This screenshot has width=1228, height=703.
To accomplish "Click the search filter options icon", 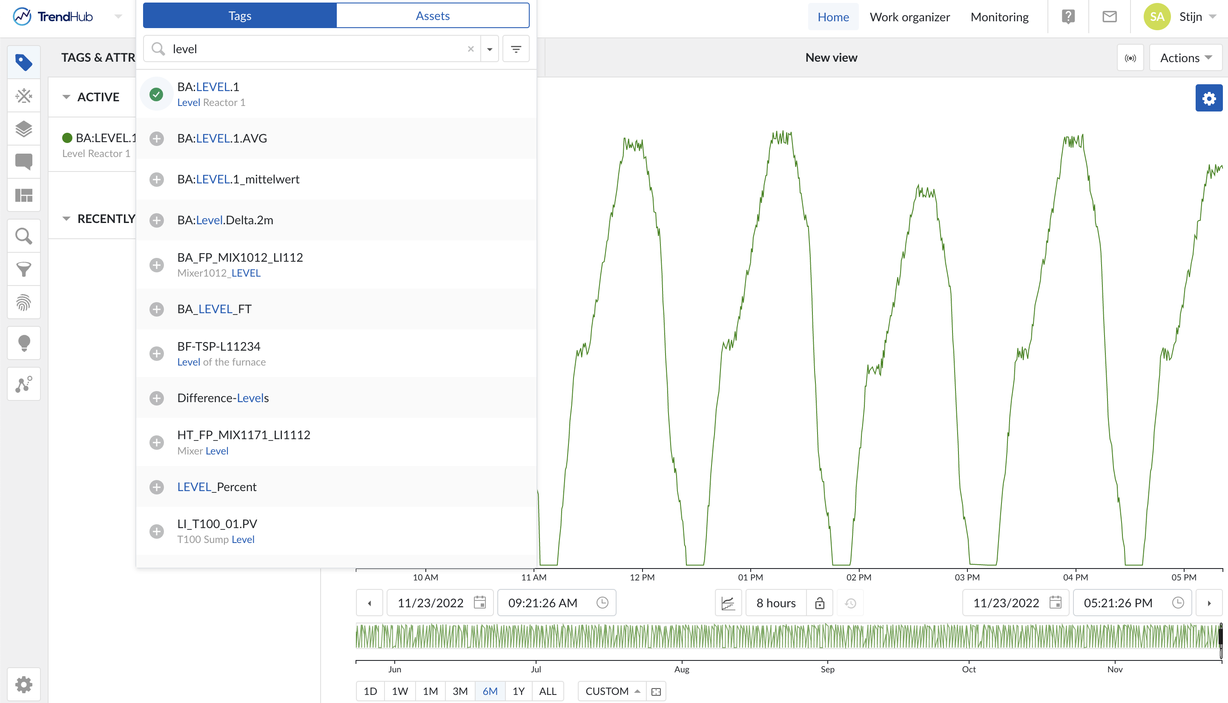I will (516, 49).
